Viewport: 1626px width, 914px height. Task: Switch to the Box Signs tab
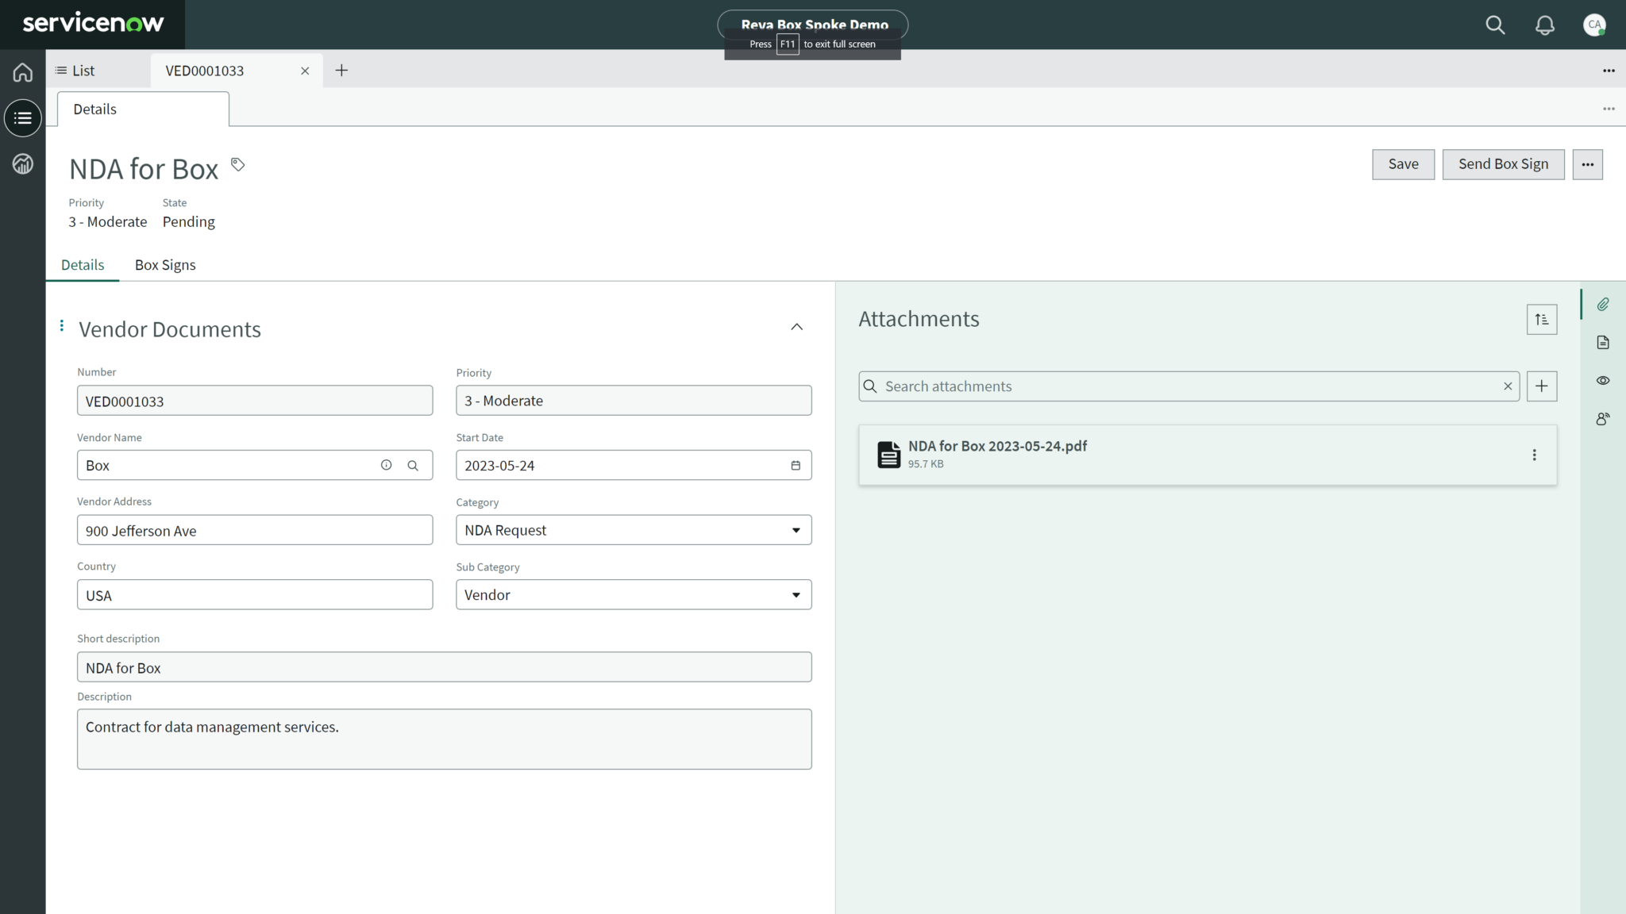pyautogui.click(x=165, y=265)
